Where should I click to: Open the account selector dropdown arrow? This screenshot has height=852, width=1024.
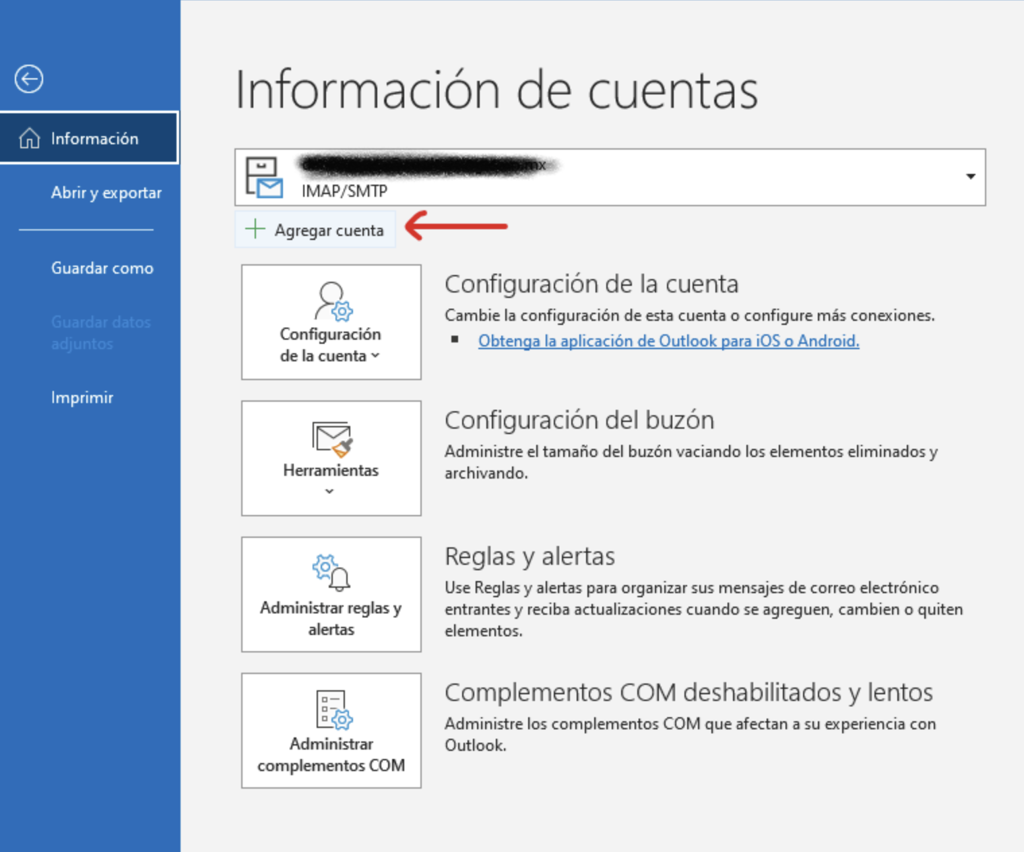[x=970, y=177]
